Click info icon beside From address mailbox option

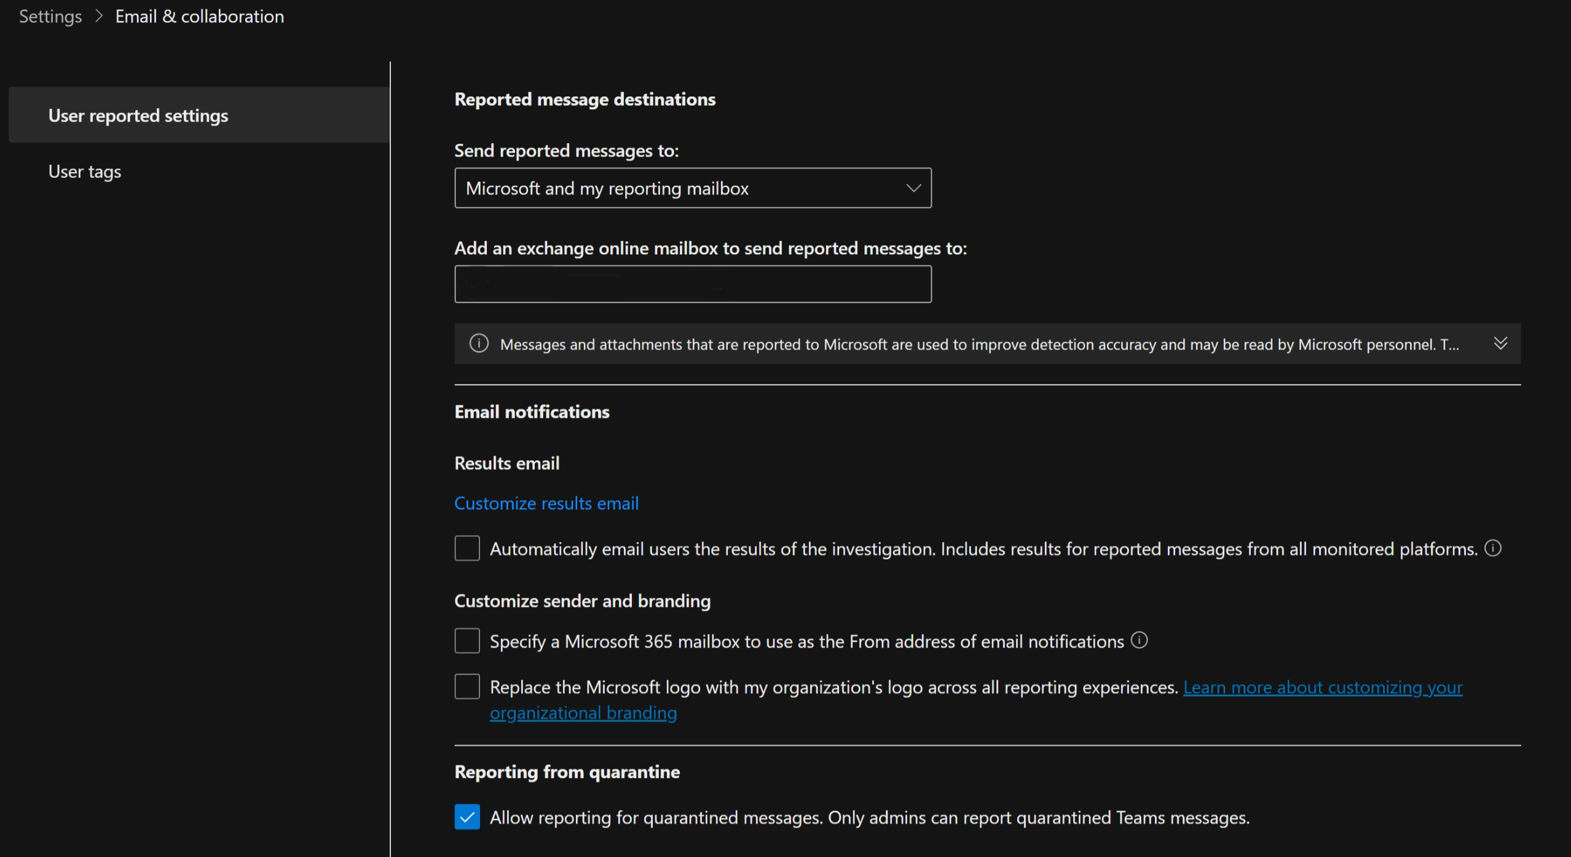(1139, 640)
